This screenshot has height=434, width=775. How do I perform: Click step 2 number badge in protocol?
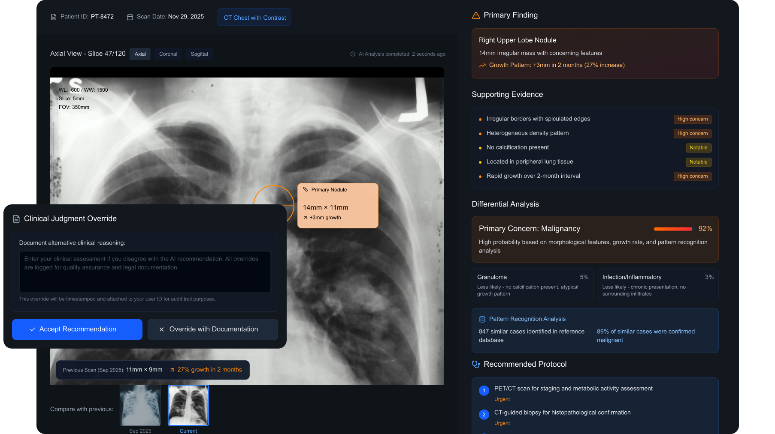(x=484, y=415)
